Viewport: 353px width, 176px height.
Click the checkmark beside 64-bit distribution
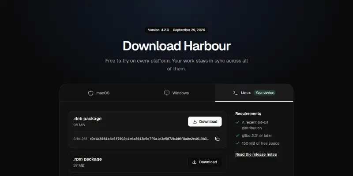pyautogui.click(x=237, y=122)
